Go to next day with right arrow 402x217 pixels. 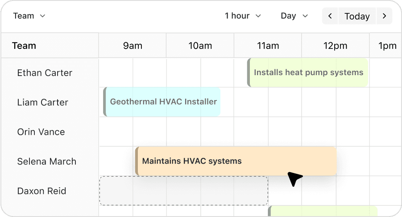384,16
